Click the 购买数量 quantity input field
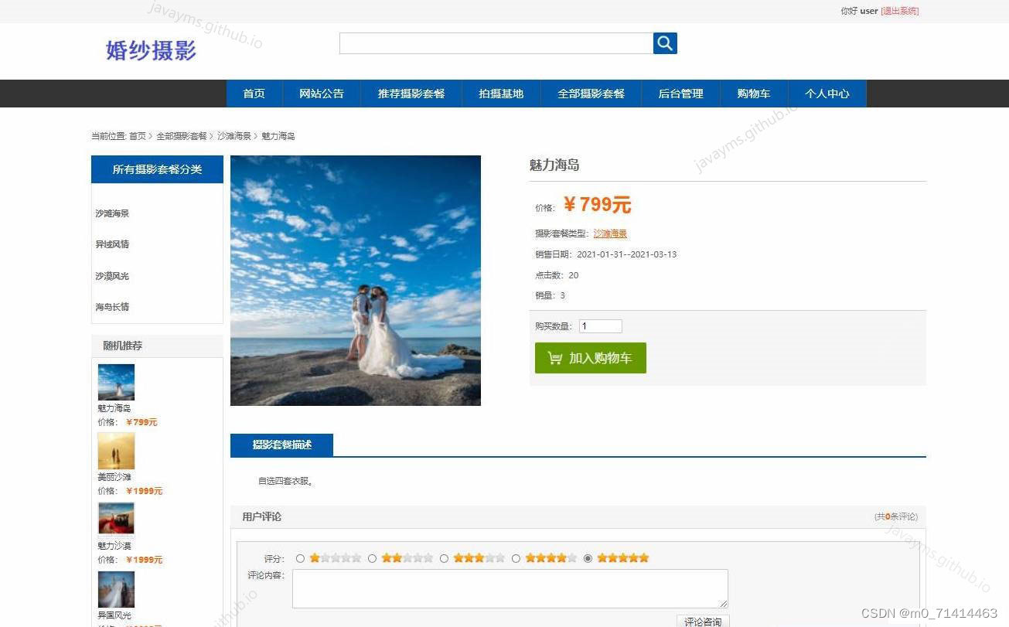Image resolution: width=1009 pixels, height=627 pixels. click(x=601, y=326)
